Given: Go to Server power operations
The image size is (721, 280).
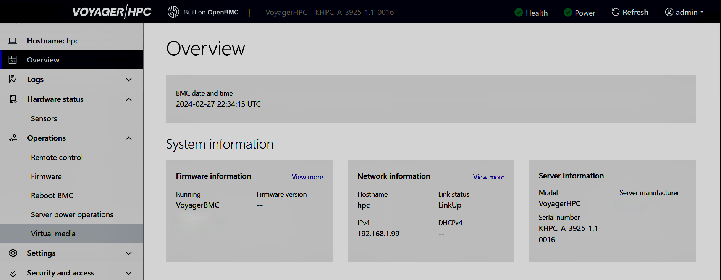Looking at the screenshot, I should (x=72, y=214).
